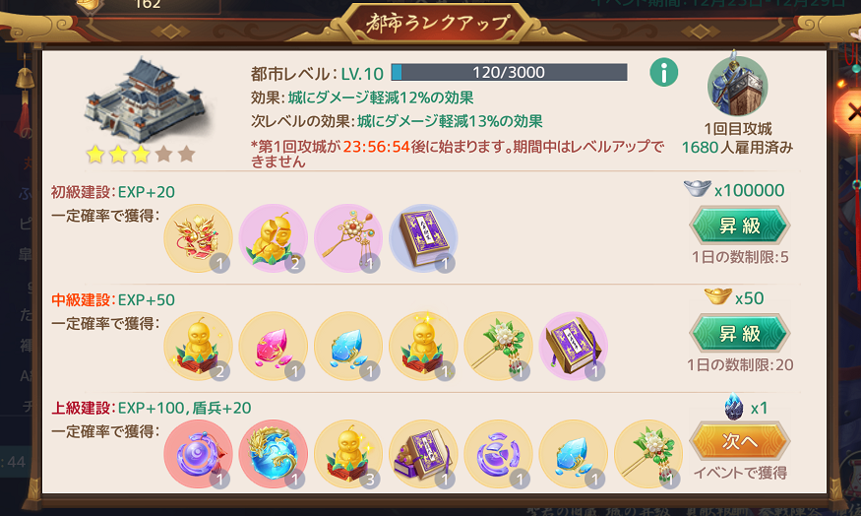The image size is (861, 516).
Task: Select the jeweled hairpin reward in 初級建設
Action: click(348, 238)
